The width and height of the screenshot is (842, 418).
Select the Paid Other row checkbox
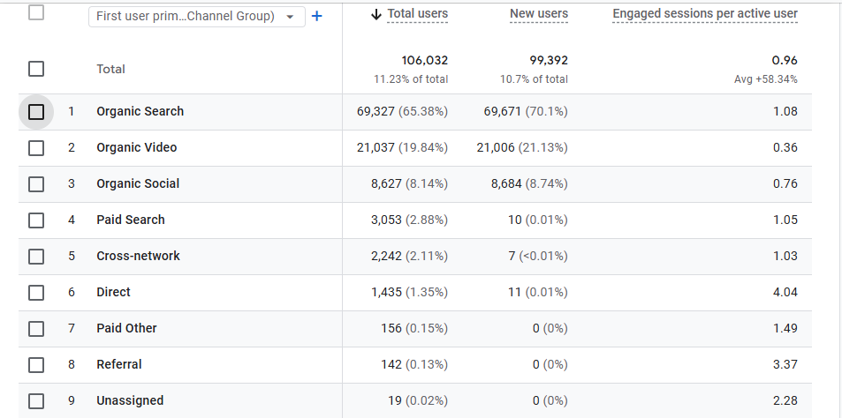click(x=36, y=329)
